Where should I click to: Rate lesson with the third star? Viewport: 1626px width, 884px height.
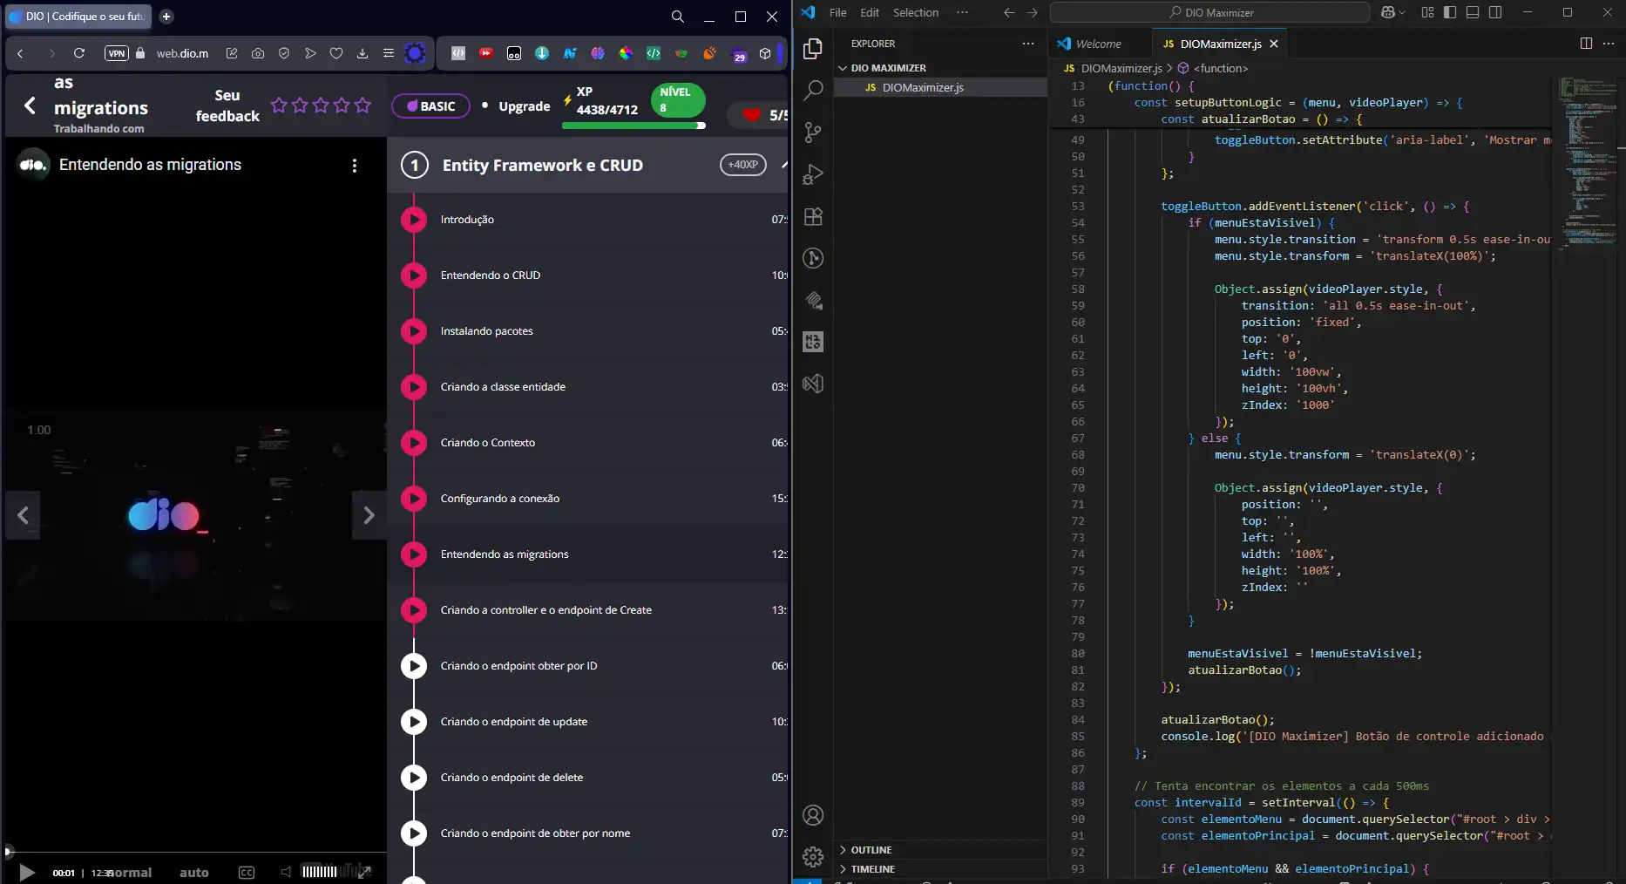click(321, 105)
